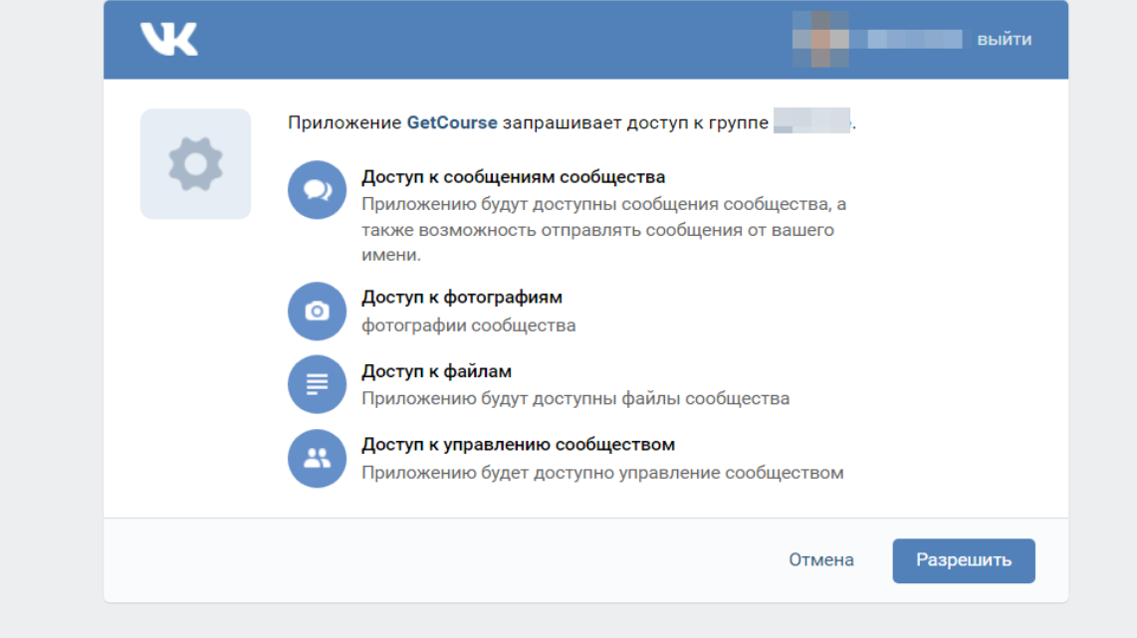Click the text Приложению будут доступны файлы сообщества

pyautogui.click(x=575, y=399)
